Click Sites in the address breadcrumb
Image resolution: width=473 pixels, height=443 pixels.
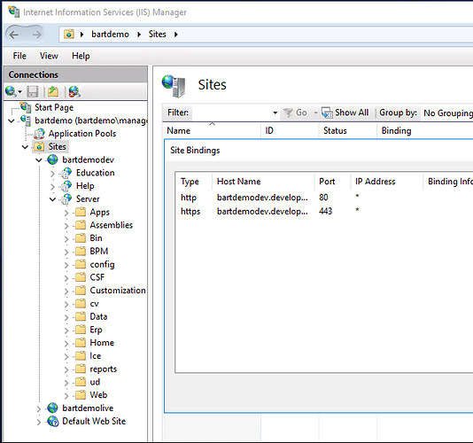click(157, 34)
